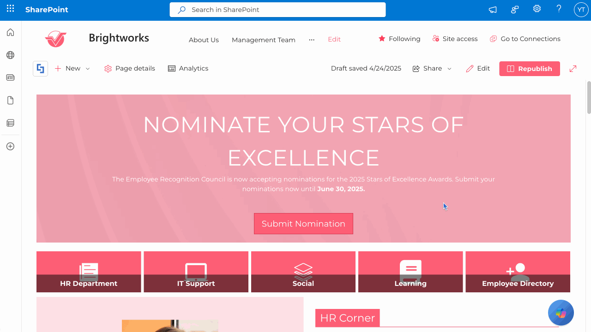Click the search magnifier icon

[182, 10]
